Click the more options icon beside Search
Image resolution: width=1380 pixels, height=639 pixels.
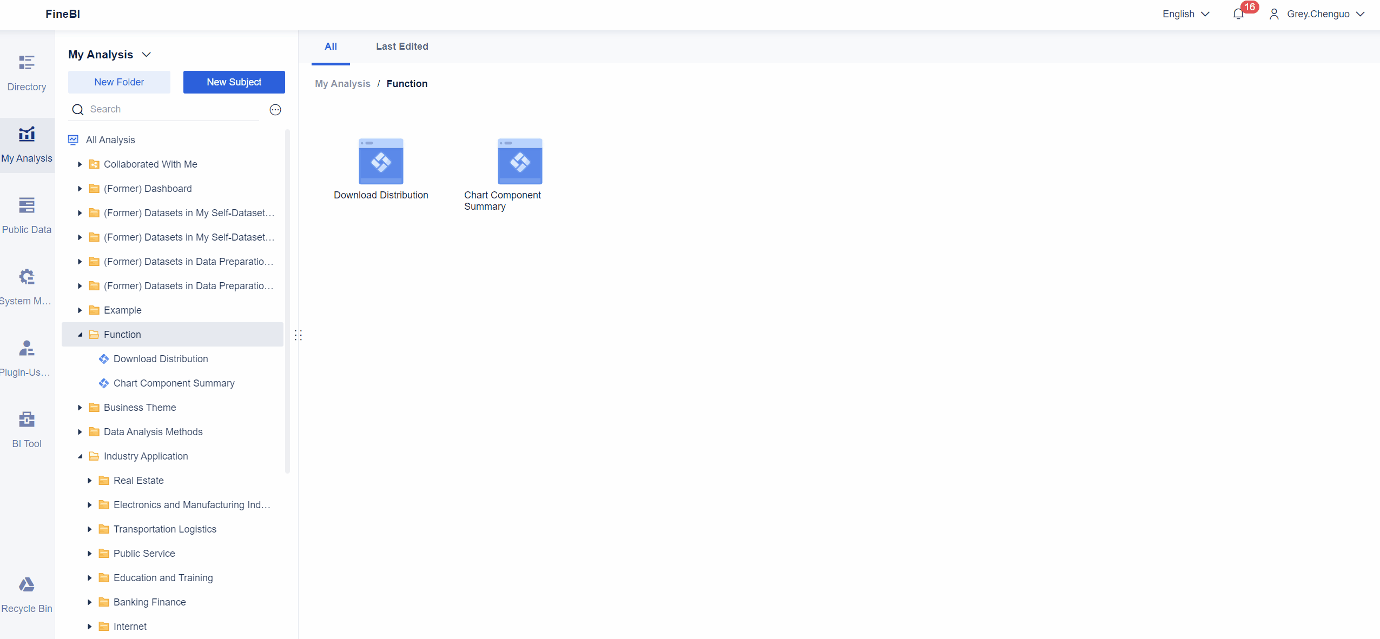tap(275, 110)
